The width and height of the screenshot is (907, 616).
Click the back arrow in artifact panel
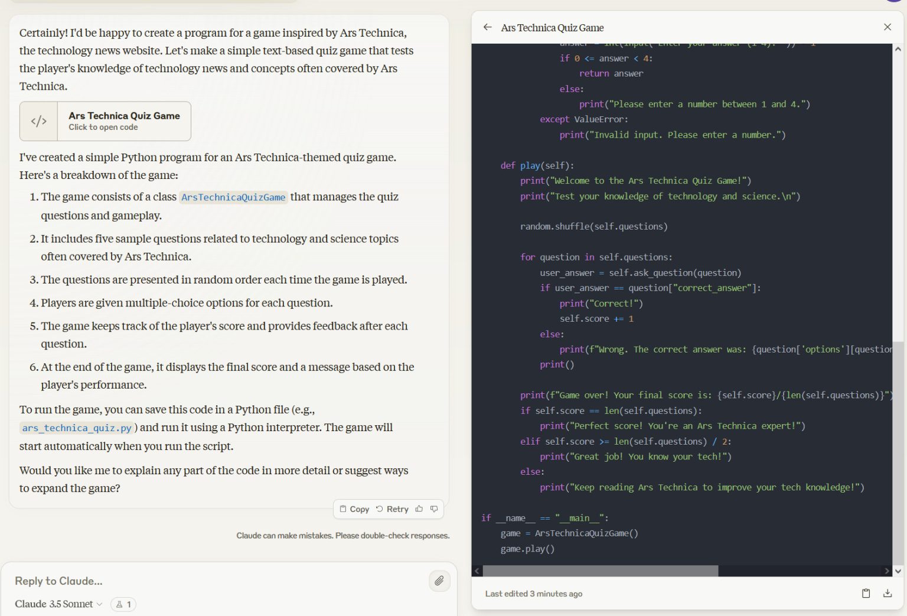487,27
